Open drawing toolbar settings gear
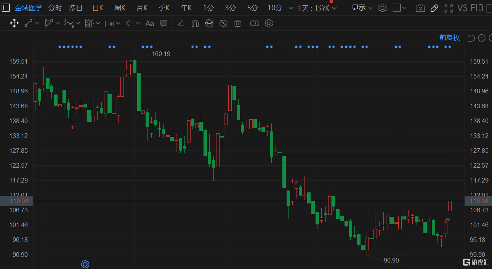This screenshot has width=492, height=269. coord(269,23)
